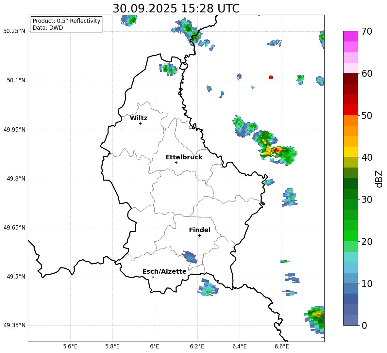Viewport: 387px width, 353px height.
Task: Select the radar echo inside northern Luxembourg
Action: coord(168,69)
